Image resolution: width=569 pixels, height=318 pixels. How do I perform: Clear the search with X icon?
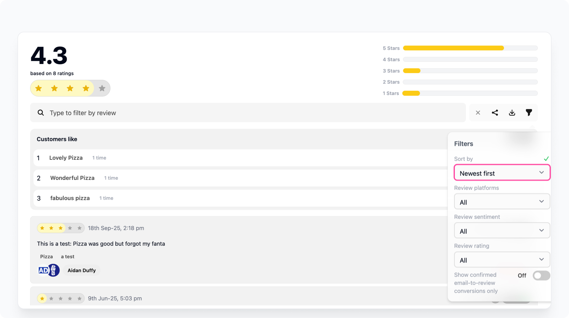(478, 113)
